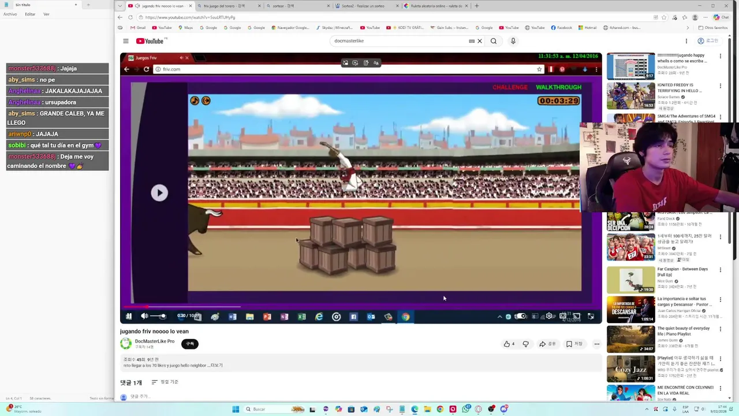Open options menu for happy wheels recommended video
The image size is (739, 416).
(x=720, y=56)
